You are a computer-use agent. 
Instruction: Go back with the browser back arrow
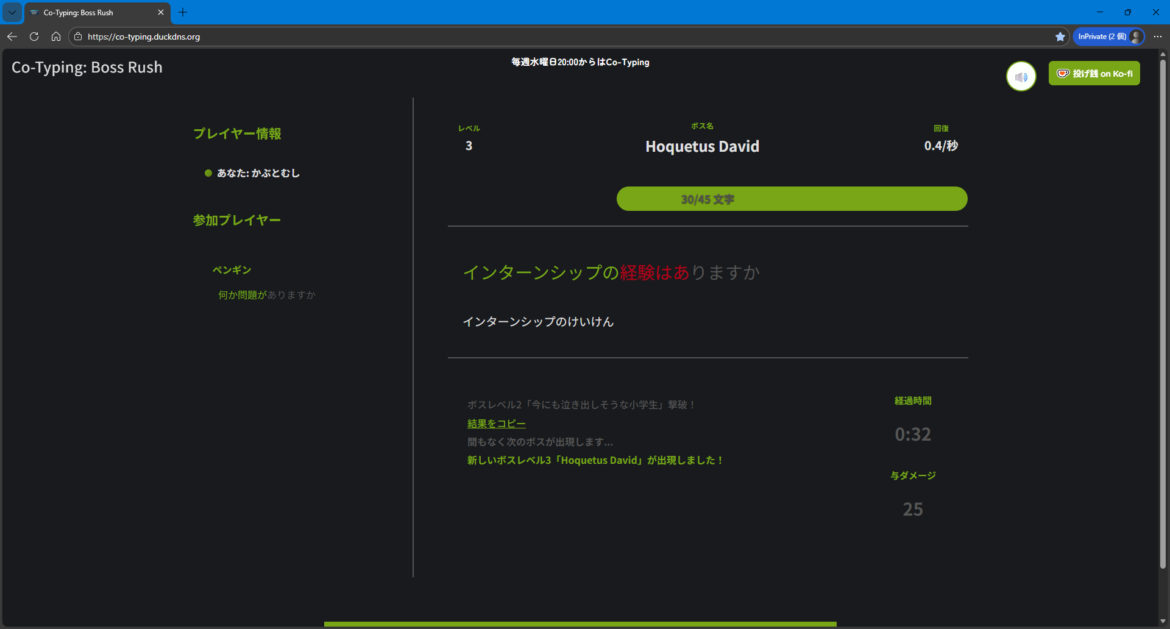coord(12,37)
